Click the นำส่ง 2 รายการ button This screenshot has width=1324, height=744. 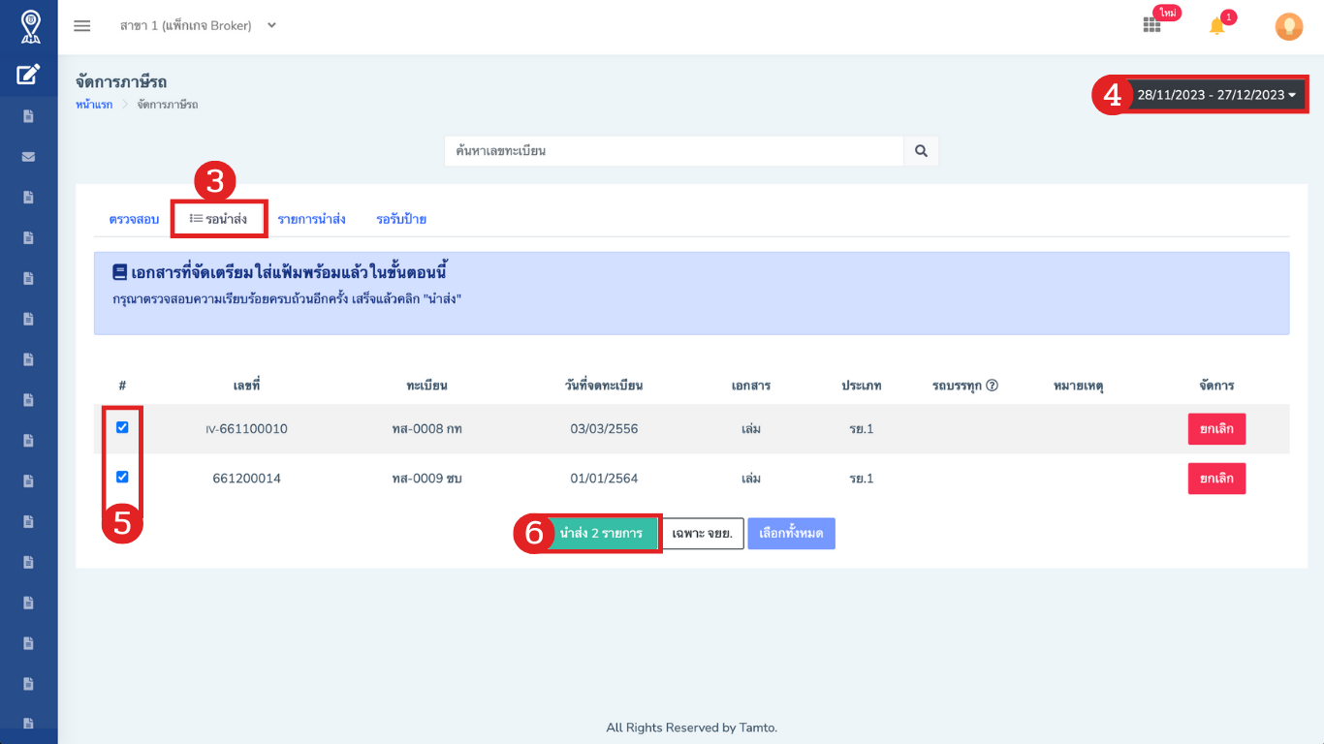coord(601,534)
